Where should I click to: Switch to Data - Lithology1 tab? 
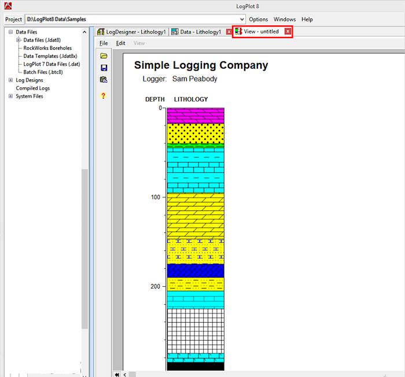coord(201,32)
